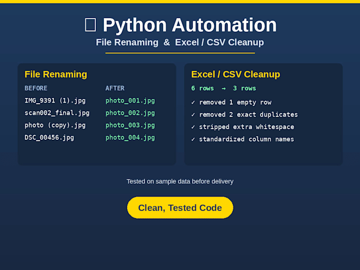Click the stripped extra whitespace item
Screen dimensions: 360x270
coord(242,127)
